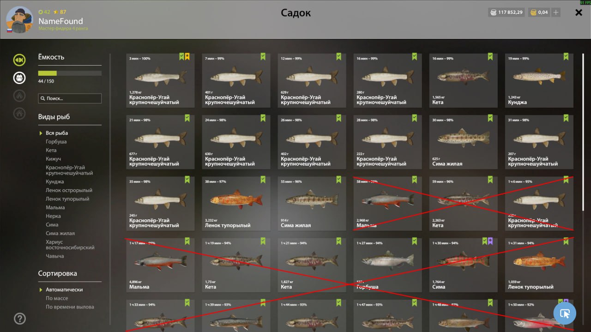The height and width of the screenshot is (332, 591).
Task: Select the Вся рыба filter arrow
Action: pos(41,133)
